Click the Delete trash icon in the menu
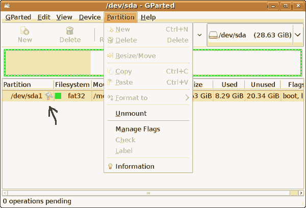Screen dimensions: 306x208 click(x=110, y=40)
